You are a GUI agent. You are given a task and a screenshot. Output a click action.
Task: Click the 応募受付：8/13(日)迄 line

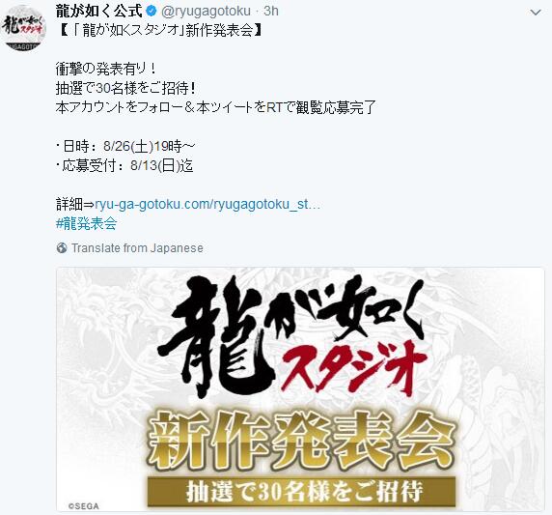click(x=124, y=165)
